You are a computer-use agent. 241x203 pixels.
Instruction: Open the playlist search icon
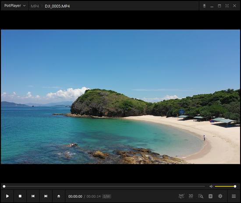tap(201, 196)
